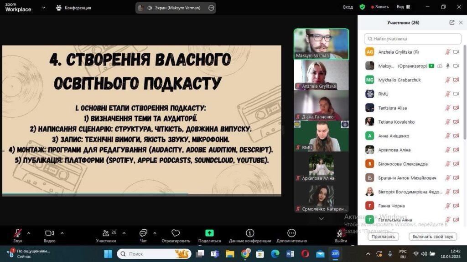Turn on camera with Видео button
The image size is (467, 262).
pyautogui.click(x=49, y=233)
